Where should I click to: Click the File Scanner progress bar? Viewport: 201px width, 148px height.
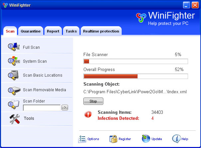coord(136,61)
